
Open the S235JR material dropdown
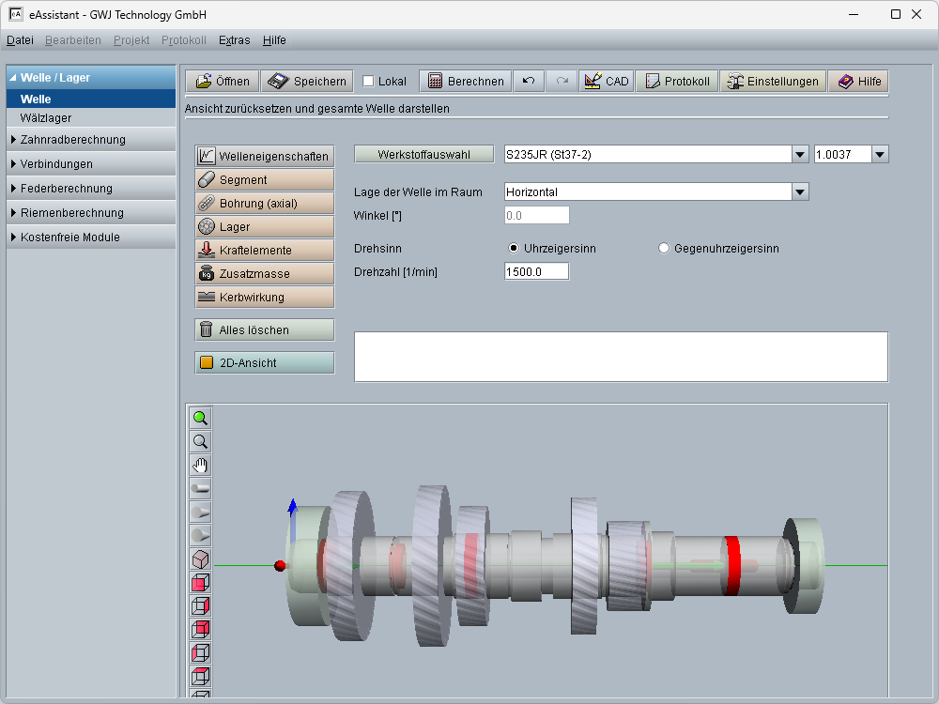pyautogui.click(x=799, y=155)
